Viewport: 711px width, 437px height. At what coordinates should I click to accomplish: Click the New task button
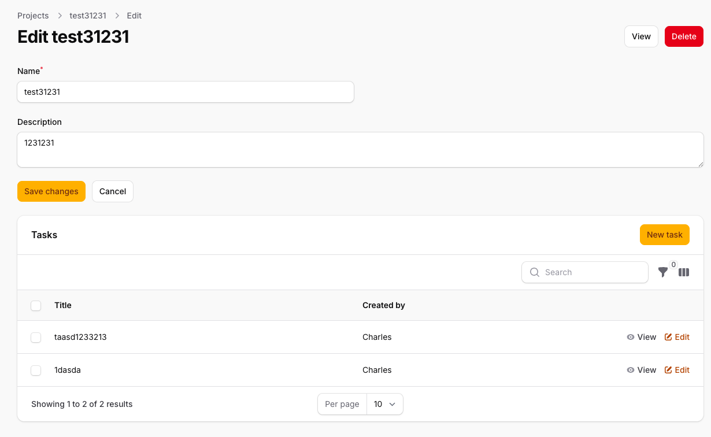click(x=664, y=235)
